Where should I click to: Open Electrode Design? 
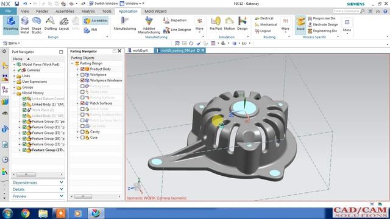click(323, 24)
